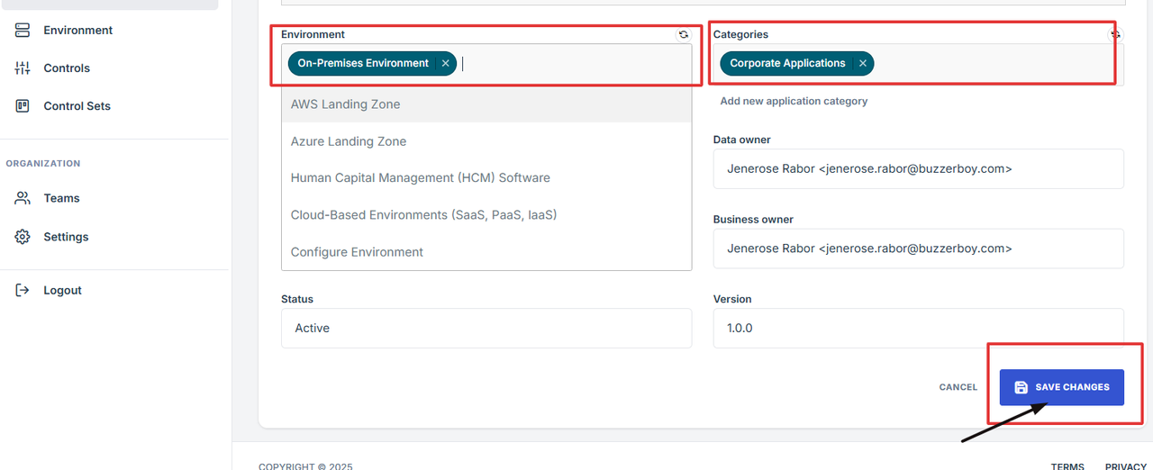
Task: Remove the On-Premises Environment tag
Action: (445, 64)
